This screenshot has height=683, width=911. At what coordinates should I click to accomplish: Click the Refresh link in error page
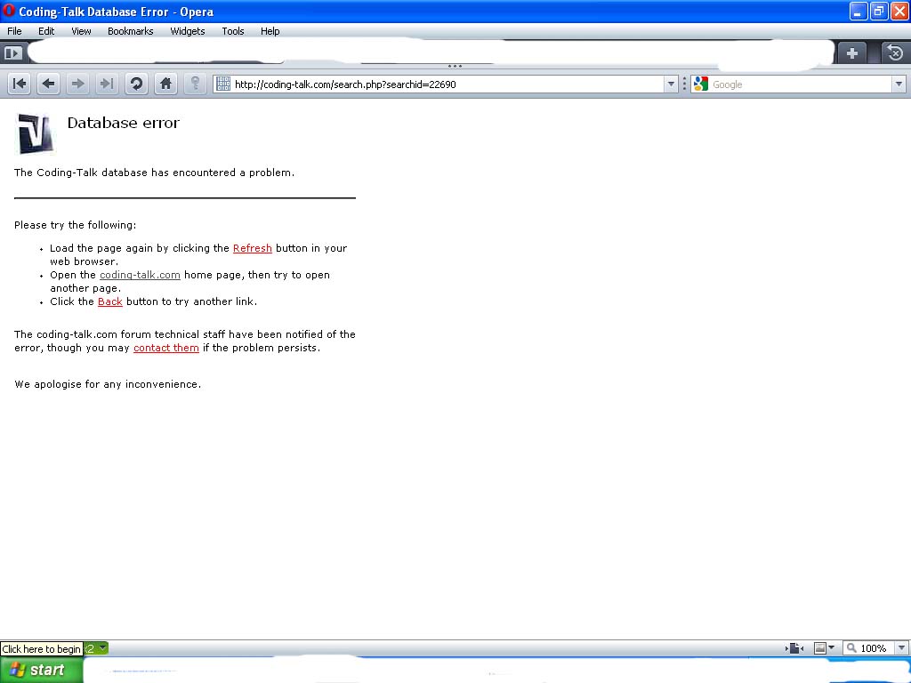pos(252,249)
